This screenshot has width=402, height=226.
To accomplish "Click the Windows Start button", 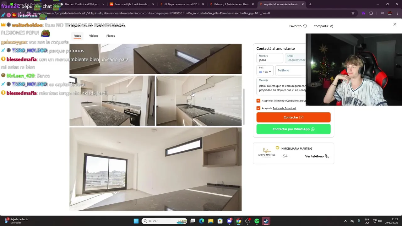I will (x=136, y=221).
